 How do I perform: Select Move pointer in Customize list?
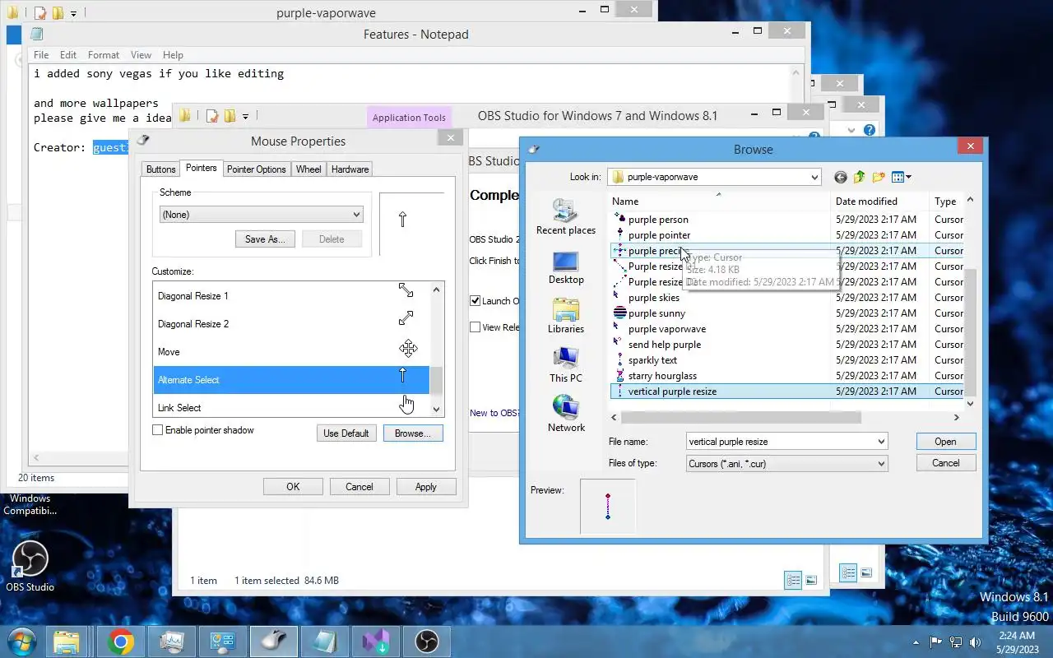(291, 352)
